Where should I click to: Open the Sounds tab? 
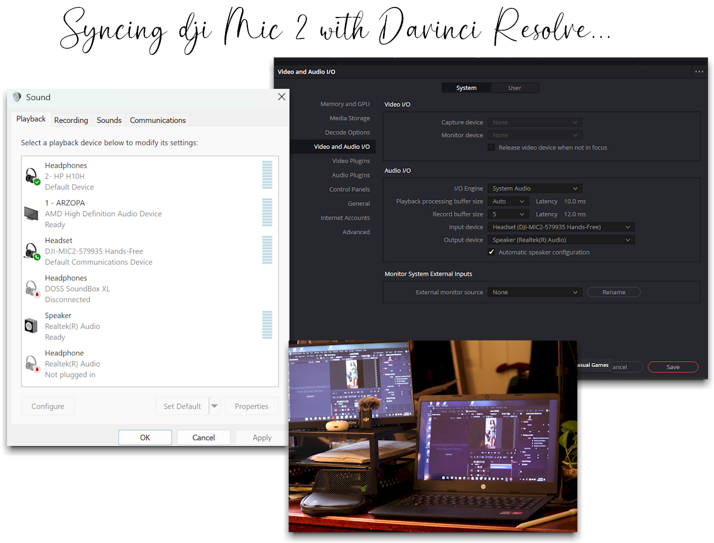pyautogui.click(x=109, y=120)
